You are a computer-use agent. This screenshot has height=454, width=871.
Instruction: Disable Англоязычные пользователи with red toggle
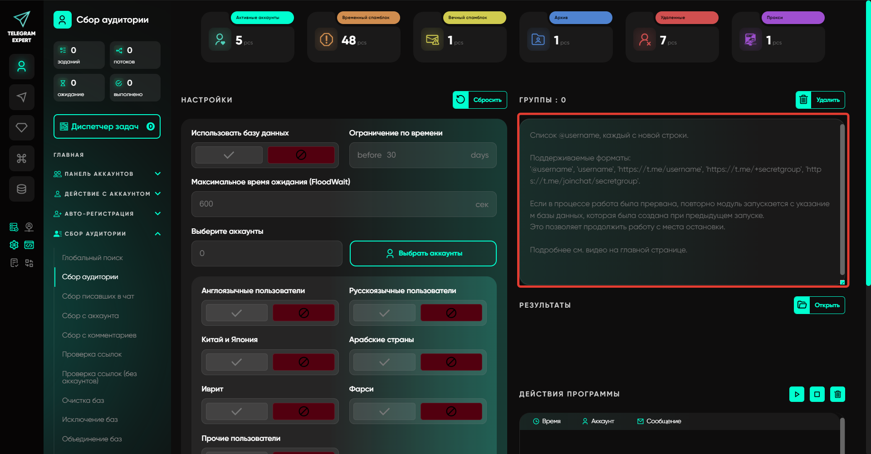[x=303, y=313]
